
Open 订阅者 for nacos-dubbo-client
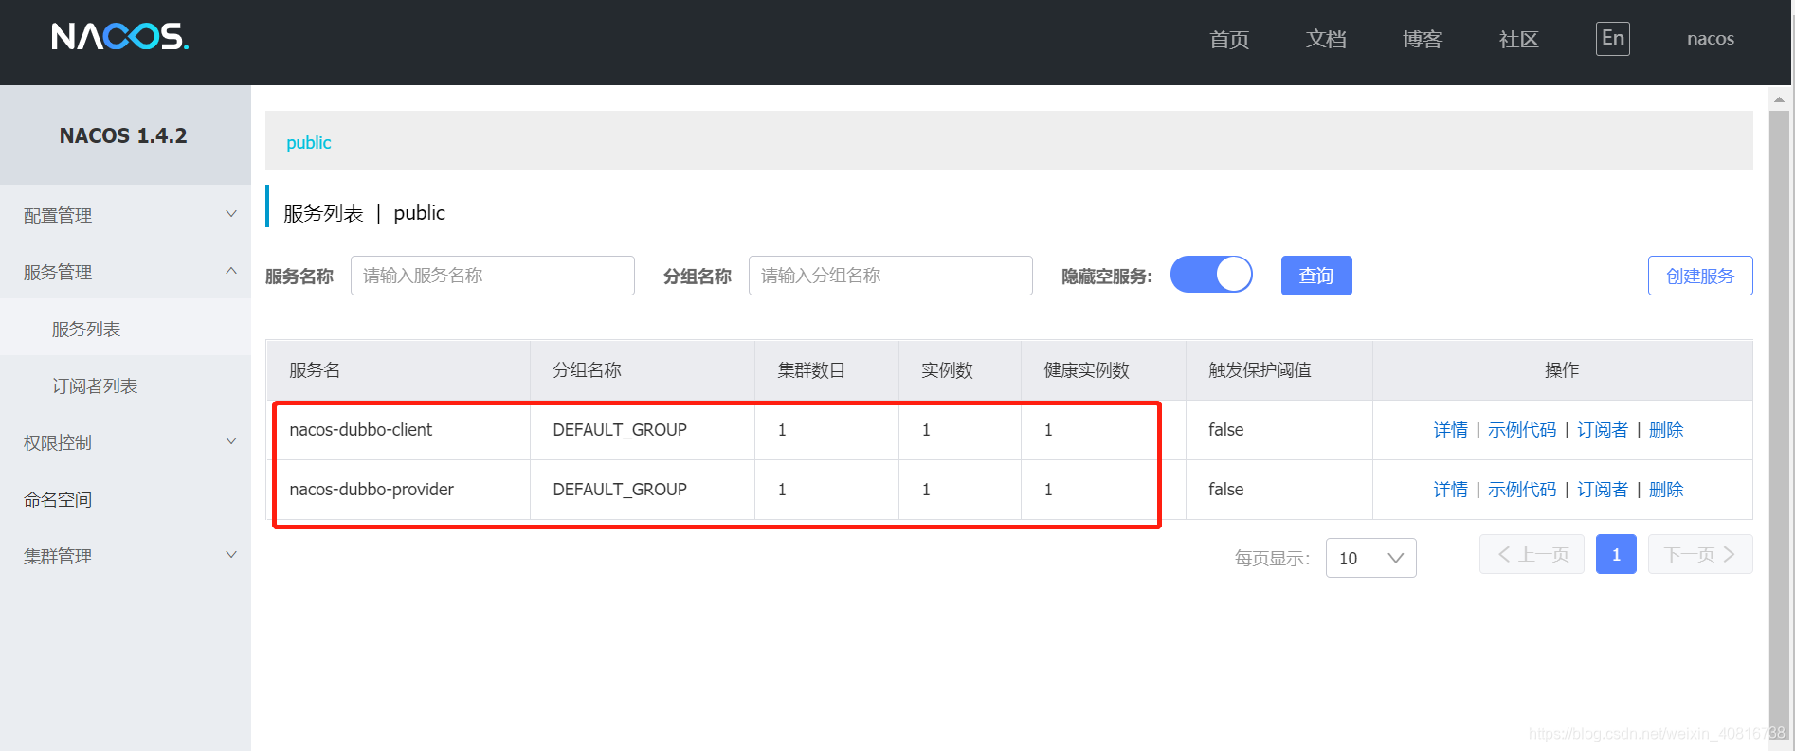pyautogui.click(x=1603, y=430)
